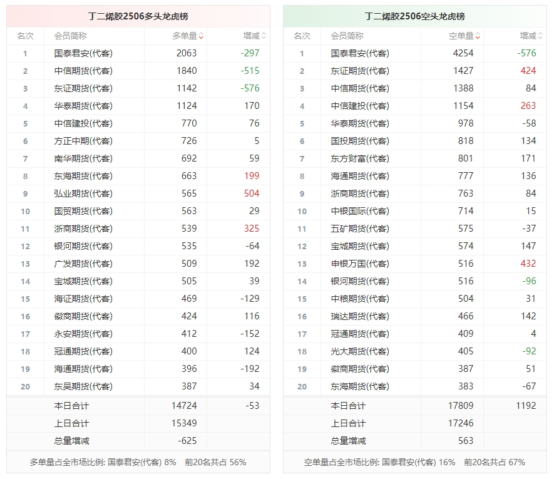Click 空单量占全市场比例 footer text
The height and width of the screenshot is (479, 554).
(414, 462)
